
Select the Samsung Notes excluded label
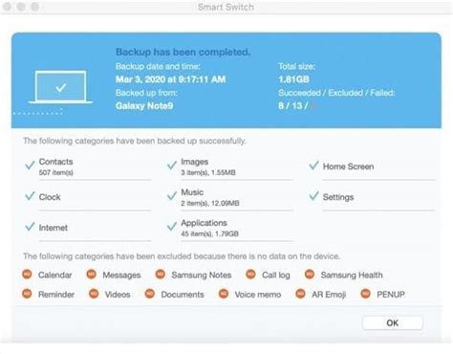point(202,275)
